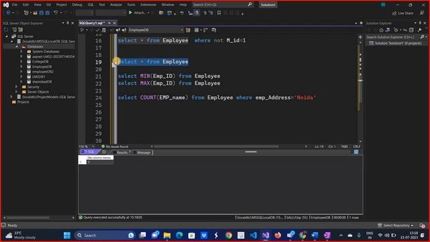Pin the SQLQuery1.sql tab
This screenshot has height=242, width=430.
tap(109, 23)
